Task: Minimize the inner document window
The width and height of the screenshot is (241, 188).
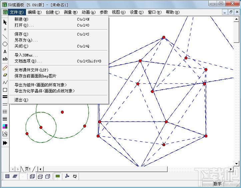Action: click(225, 12)
